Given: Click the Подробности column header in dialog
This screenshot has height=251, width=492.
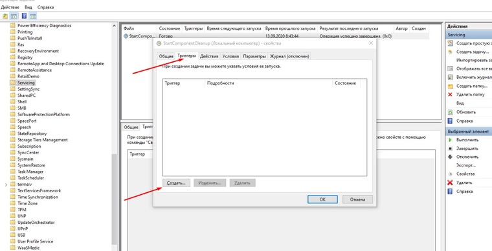Looking at the screenshot, I should coord(269,83).
